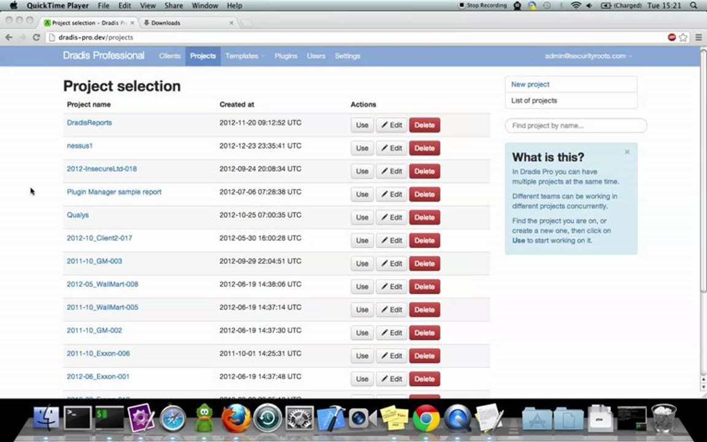Open the Apple menu
The image size is (707, 442).
click(14, 6)
